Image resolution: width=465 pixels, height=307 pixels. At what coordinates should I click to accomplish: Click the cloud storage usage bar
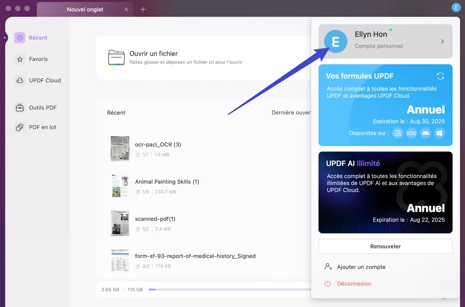point(230,290)
